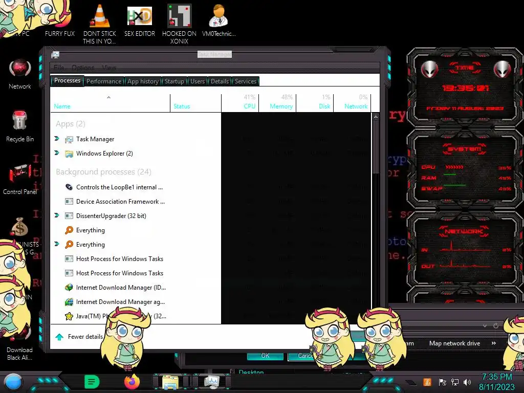Sort processes by Status column
Image resolution: width=524 pixels, height=393 pixels.
tap(195, 103)
